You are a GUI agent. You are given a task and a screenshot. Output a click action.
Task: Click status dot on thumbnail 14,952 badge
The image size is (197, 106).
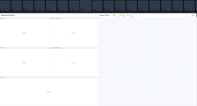tap(85, 10)
